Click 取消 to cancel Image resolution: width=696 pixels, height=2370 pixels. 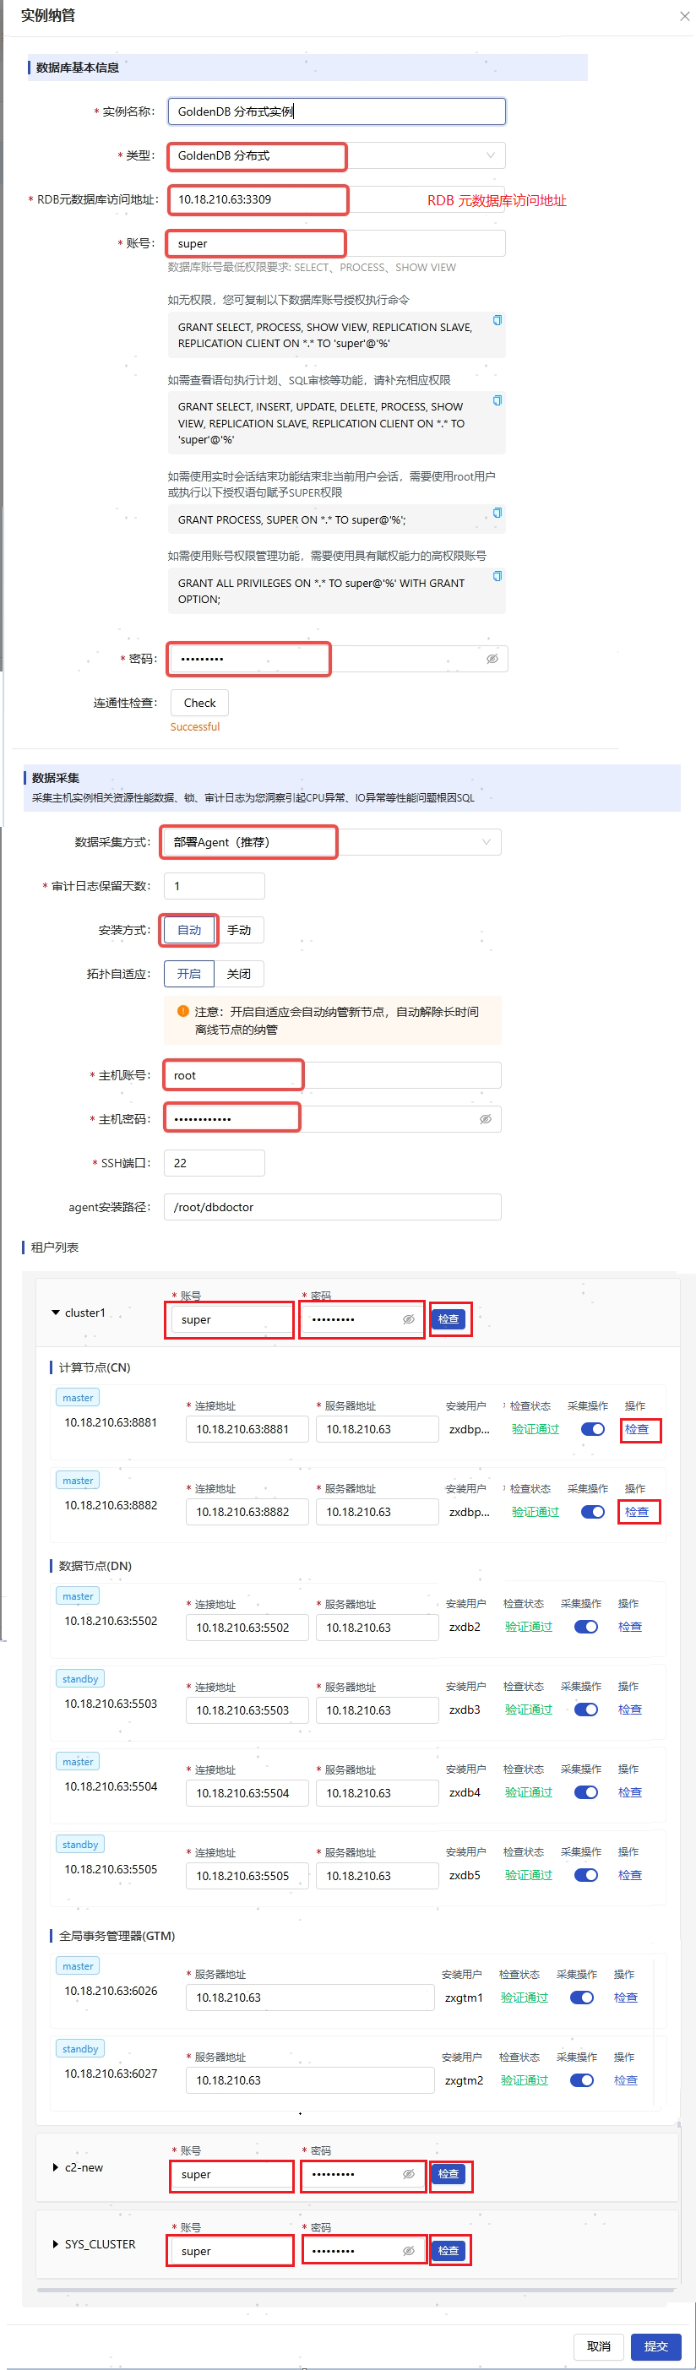point(600,2346)
